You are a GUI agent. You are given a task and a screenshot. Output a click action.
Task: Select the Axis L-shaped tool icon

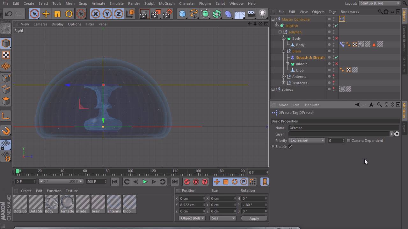pyautogui.click(x=6, y=116)
